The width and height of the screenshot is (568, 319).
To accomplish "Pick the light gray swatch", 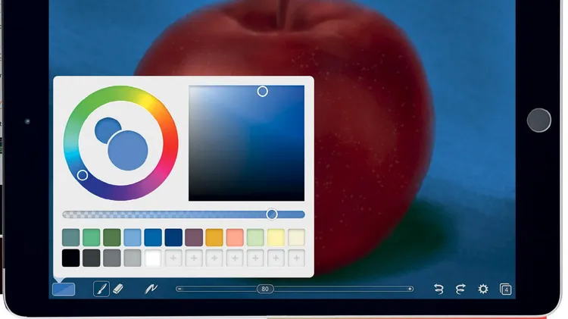I will [133, 258].
